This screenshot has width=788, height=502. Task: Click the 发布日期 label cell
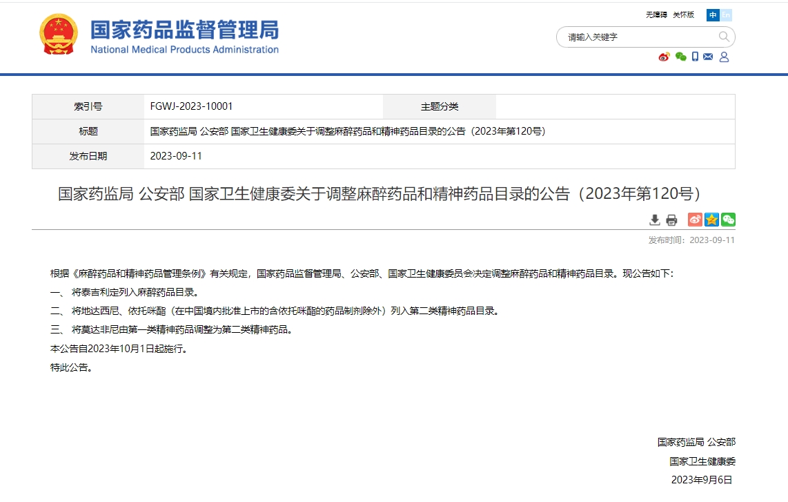(88, 156)
